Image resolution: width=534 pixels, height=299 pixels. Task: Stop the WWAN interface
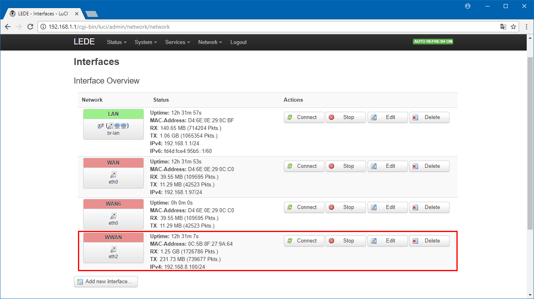click(346, 241)
